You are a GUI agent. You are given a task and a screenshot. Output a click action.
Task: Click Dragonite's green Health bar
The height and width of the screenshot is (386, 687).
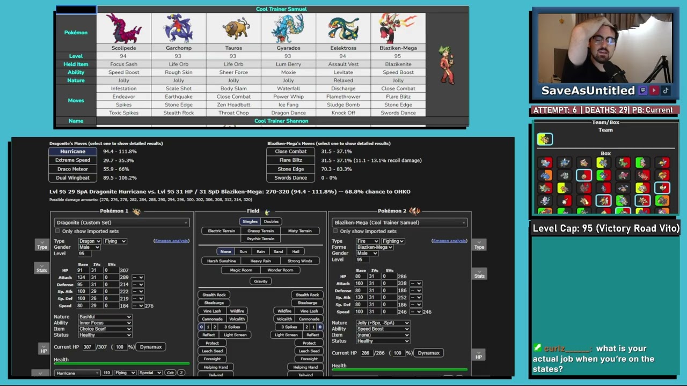point(122,364)
